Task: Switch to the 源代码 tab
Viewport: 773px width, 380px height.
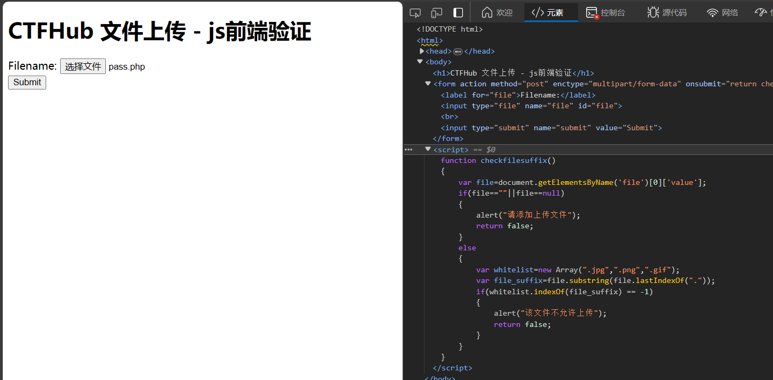Action: pos(667,12)
